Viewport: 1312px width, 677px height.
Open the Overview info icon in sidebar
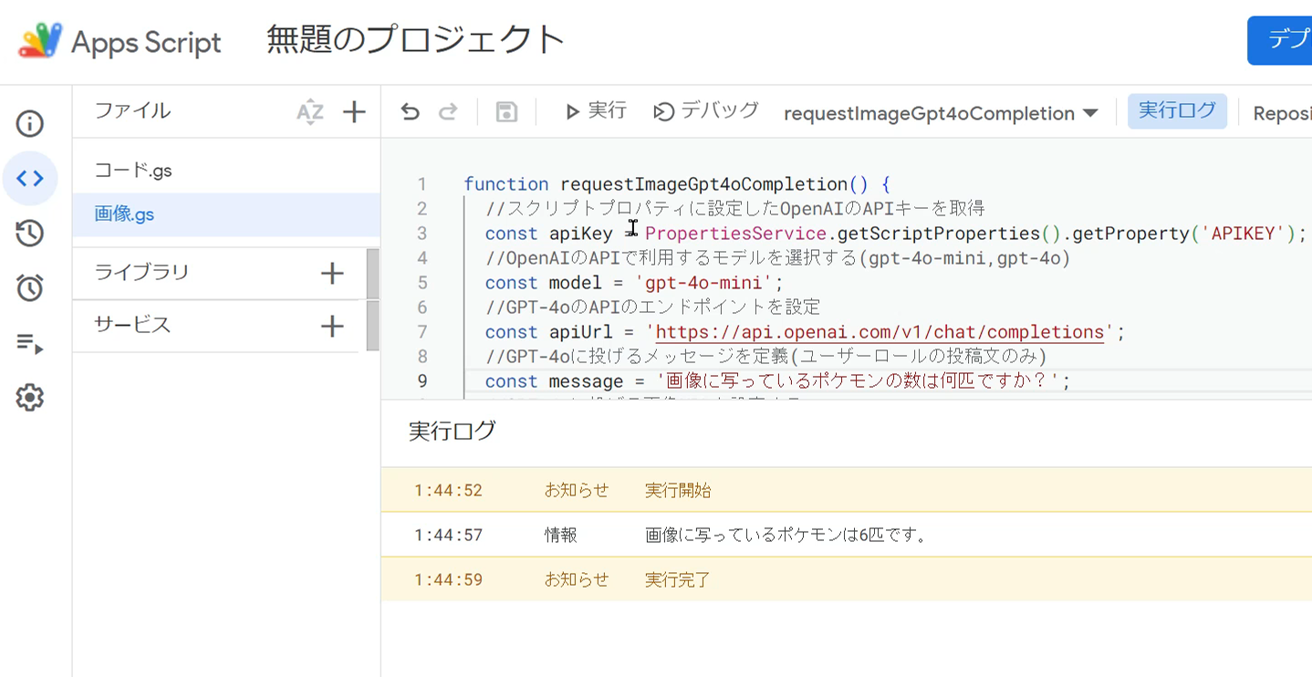30,123
